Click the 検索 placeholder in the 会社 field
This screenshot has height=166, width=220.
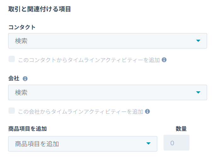point(21,93)
